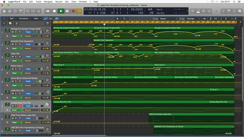244x137 pixels.
Task: Start playback with the green Play button
Action: pyautogui.click(x=61, y=11)
